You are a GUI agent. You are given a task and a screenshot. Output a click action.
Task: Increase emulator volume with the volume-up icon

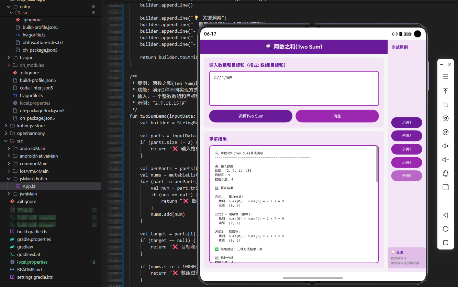click(446, 146)
